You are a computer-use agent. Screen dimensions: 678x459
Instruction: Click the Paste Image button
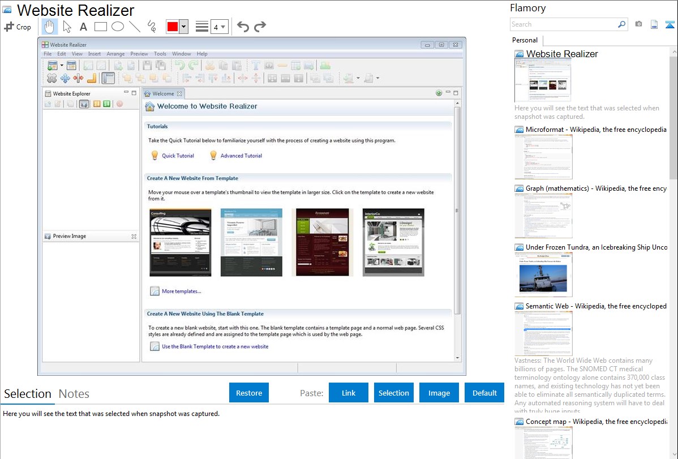tap(439, 393)
